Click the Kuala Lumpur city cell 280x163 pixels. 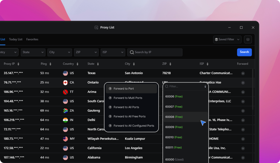pyautogui.click(x=135, y=139)
